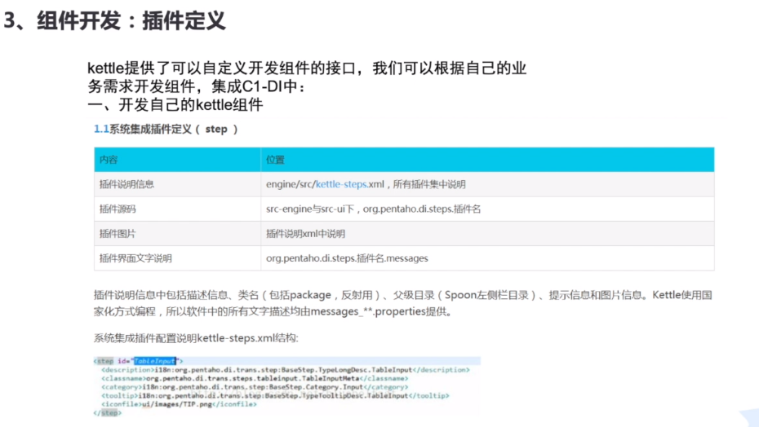The height and width of the screenshot is (427, 759).
Task: Click the 系统集成插件配置说明kettle-steps.xml结构 caption
Action: point(196,338)
